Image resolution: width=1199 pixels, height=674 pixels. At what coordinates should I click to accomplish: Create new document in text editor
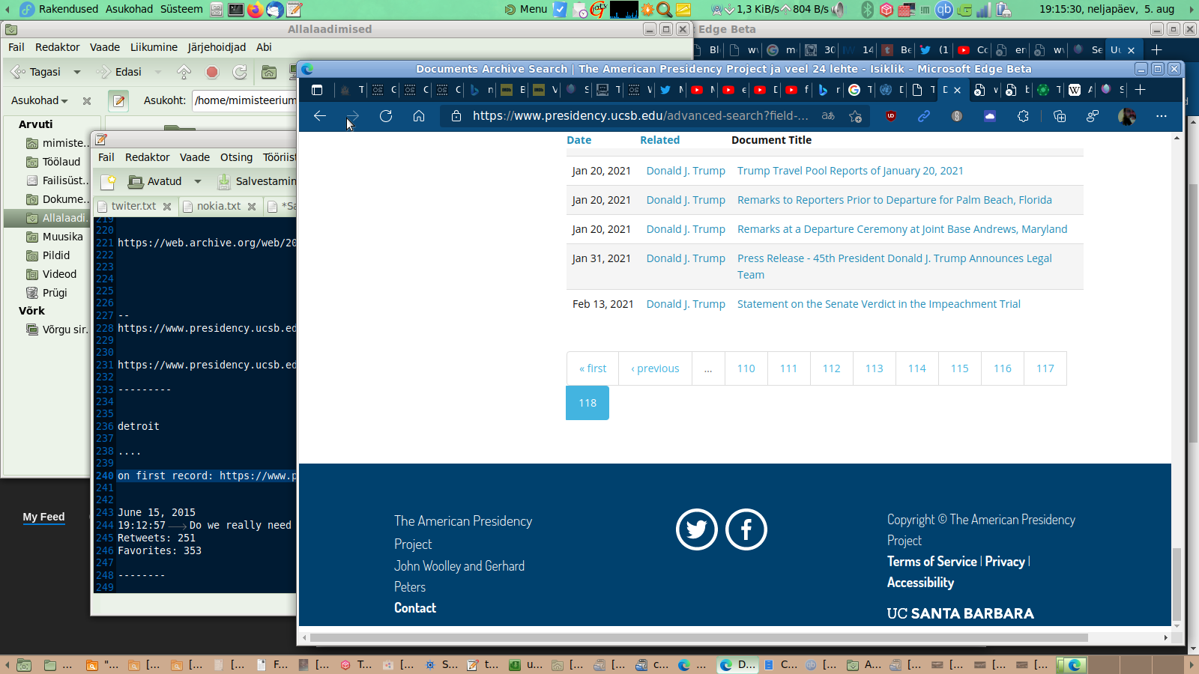(x=109, y=181)
